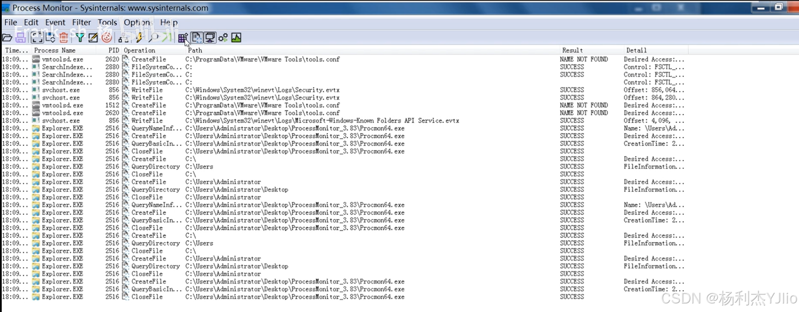Toggle the Autoscroll toolbar button

click(50, 38)
